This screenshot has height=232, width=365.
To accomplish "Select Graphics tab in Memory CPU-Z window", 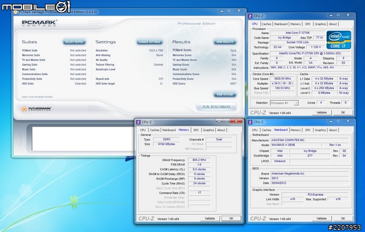I will [208, 130].
